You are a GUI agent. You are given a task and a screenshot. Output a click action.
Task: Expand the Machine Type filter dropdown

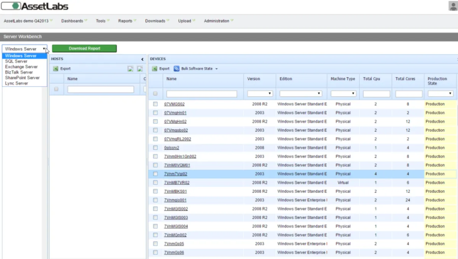point(343,94)
